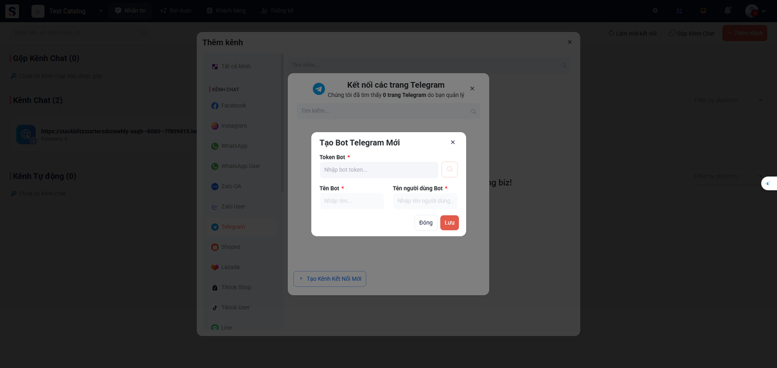Select the Instagram channel icon
The image size is (777, 368).
(x=215, y=126)
